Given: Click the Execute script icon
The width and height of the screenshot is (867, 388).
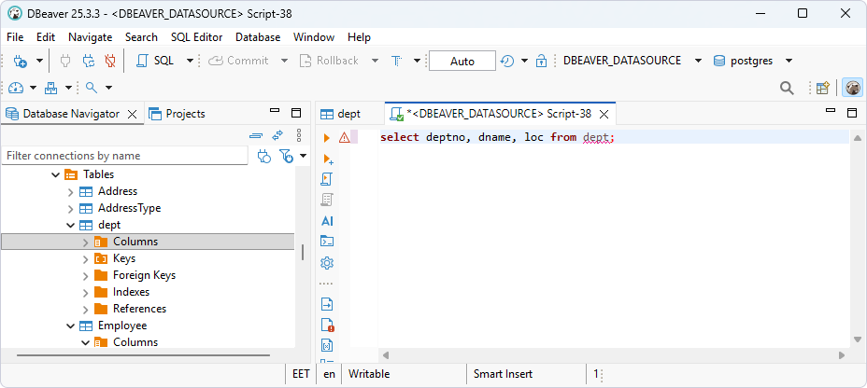Looking at the screenshot, I should coord(327,179).
